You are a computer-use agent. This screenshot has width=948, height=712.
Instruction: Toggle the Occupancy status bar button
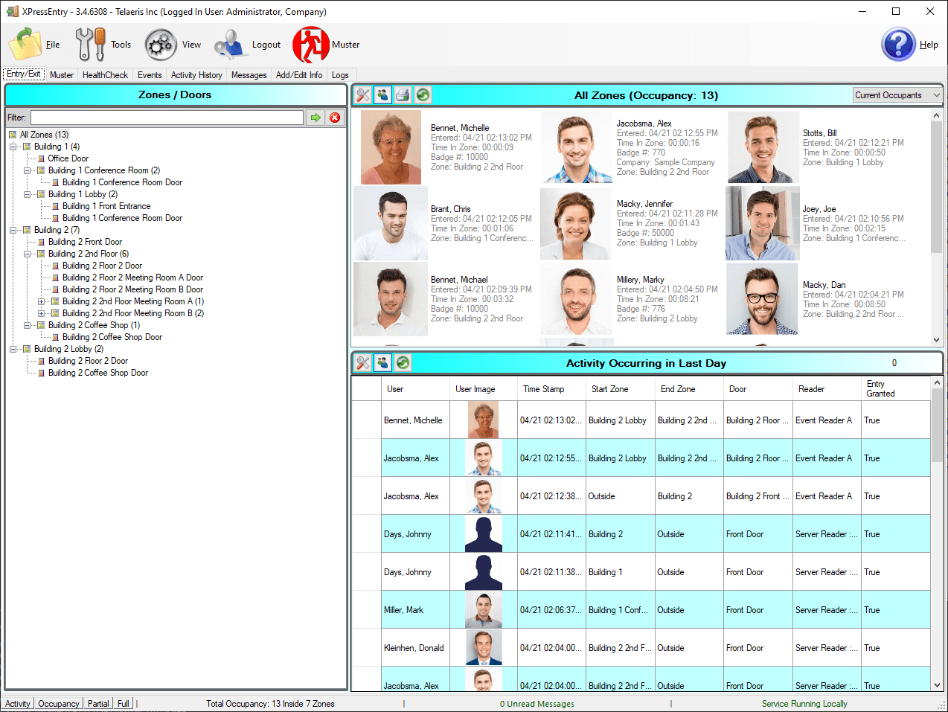(59, 704)
